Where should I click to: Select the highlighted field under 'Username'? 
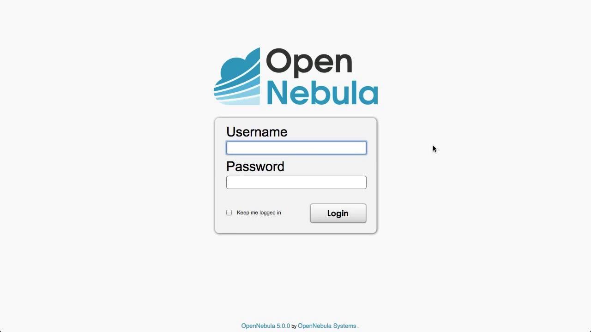click(296, 148)
